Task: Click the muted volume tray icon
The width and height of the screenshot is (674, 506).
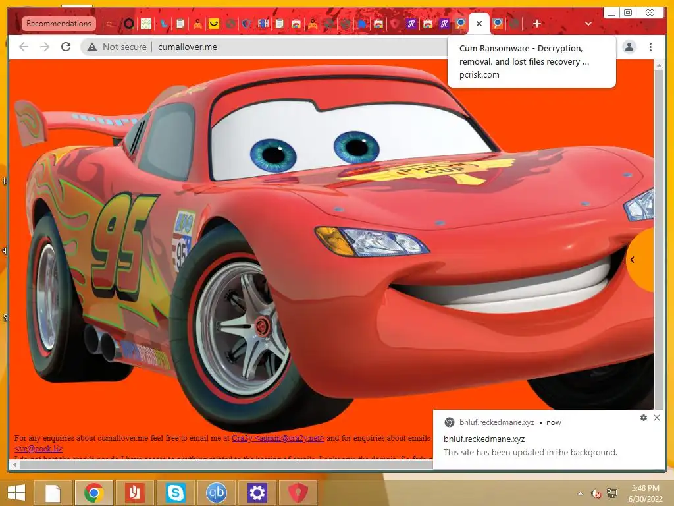Action: pyautogui.click(x=596, y=493)
